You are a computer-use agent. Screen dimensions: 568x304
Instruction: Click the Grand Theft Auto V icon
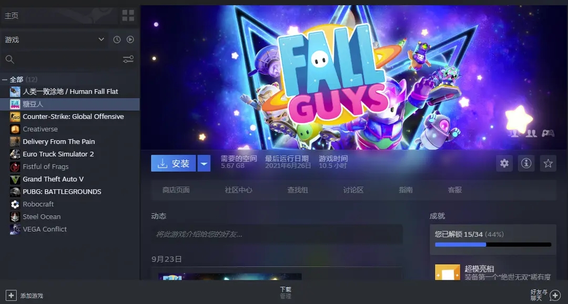point(15,179)
